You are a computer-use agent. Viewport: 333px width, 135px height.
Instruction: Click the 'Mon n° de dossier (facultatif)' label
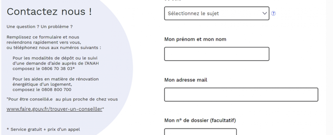pos(200,120)
